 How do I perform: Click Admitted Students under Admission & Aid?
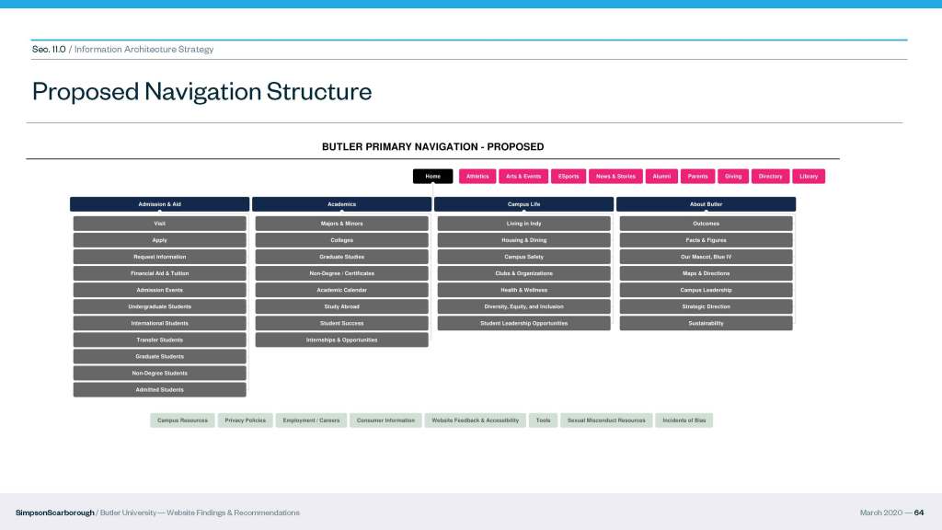click(x=159, y=389)
